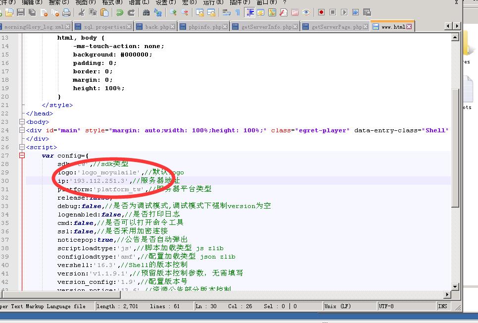The image size is (478, 323).
Task: Click the Print toolbar icon
Action: click(x=66, y=12)
